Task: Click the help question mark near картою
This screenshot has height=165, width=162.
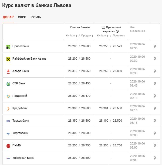Action: tap(117, 31)
